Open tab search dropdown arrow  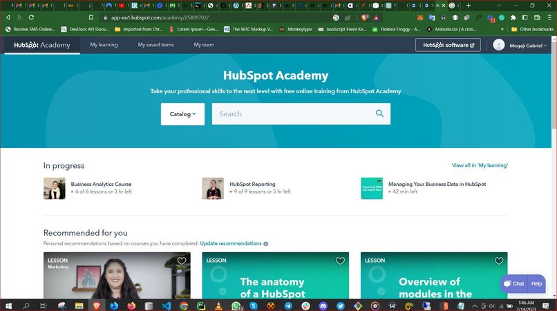pyautogui.click(x=499, y=6)
